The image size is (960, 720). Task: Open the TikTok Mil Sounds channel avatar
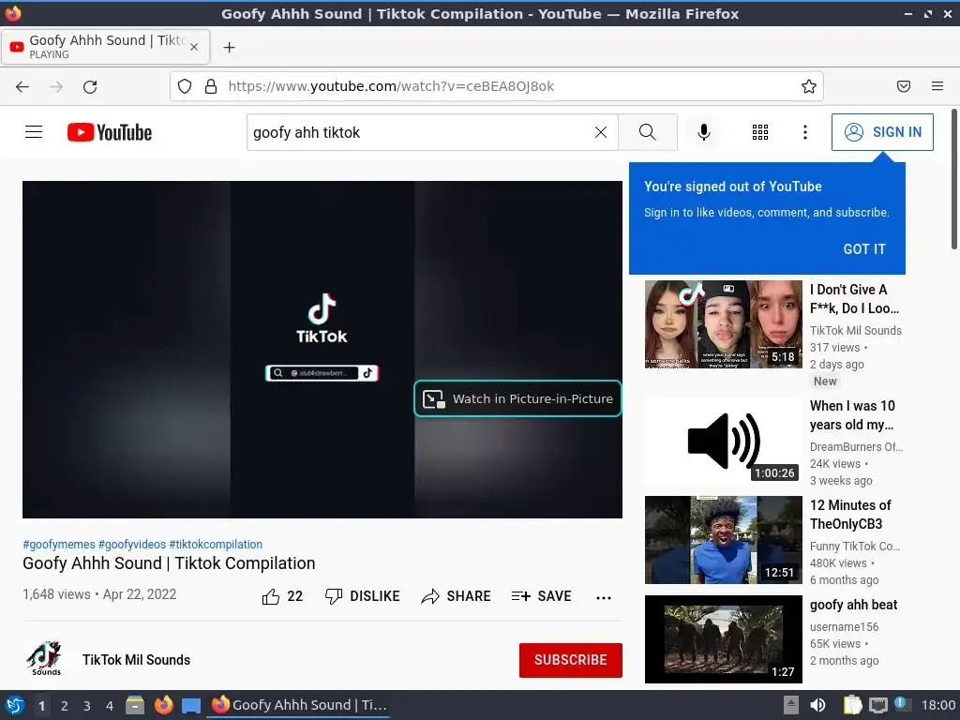(x=45, y=659)
